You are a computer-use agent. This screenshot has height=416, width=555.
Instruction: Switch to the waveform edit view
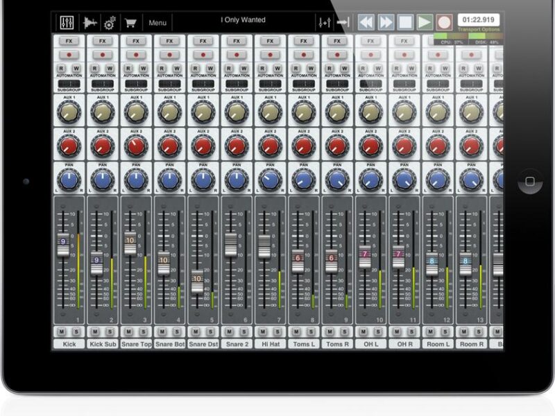click(89, 22)
